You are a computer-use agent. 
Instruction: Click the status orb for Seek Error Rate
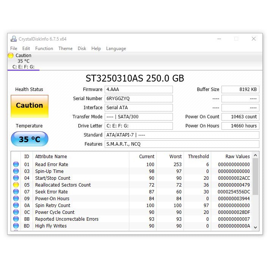pos(16,192)
